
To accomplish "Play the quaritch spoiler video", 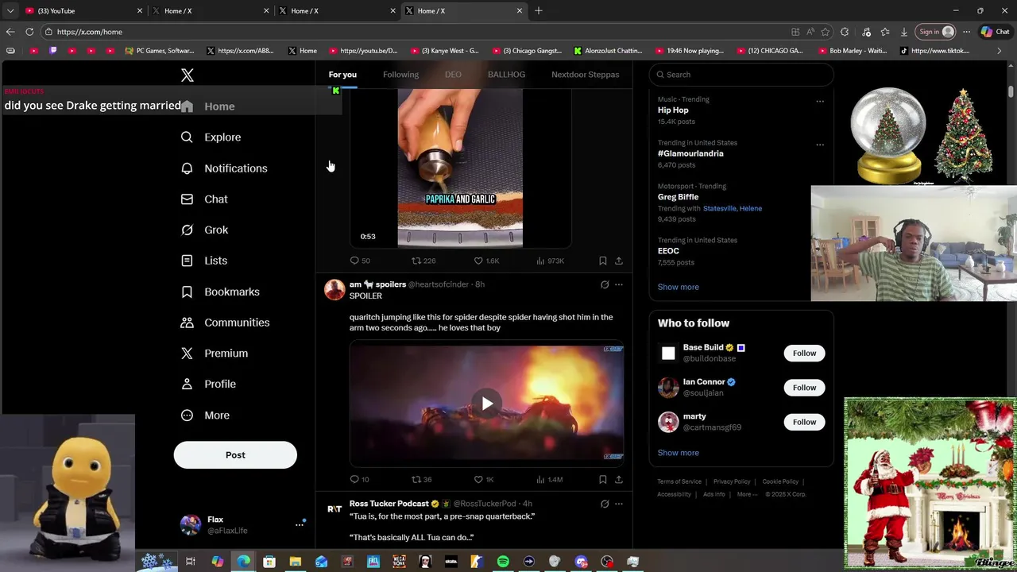I will coord(487,404).
